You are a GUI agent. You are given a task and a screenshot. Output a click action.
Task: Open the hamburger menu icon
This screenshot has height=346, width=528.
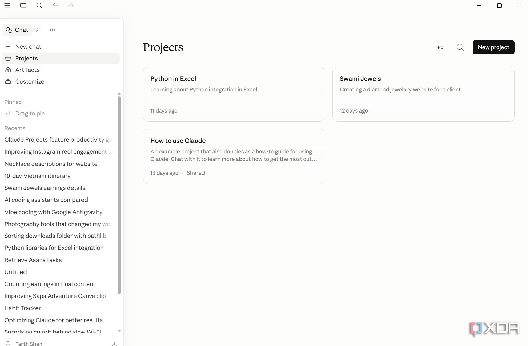(x=7, y=5)
